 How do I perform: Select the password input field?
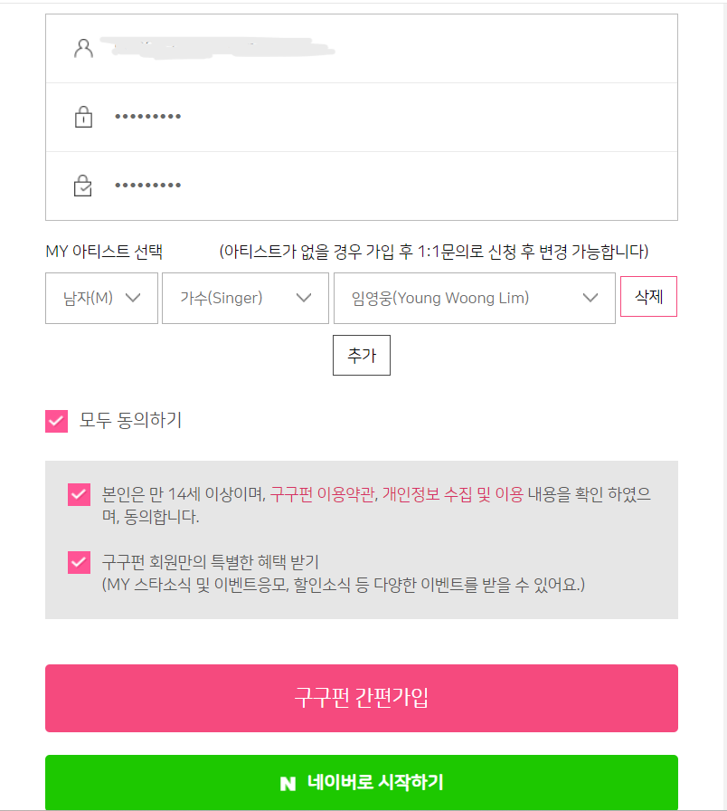[362, 117]
